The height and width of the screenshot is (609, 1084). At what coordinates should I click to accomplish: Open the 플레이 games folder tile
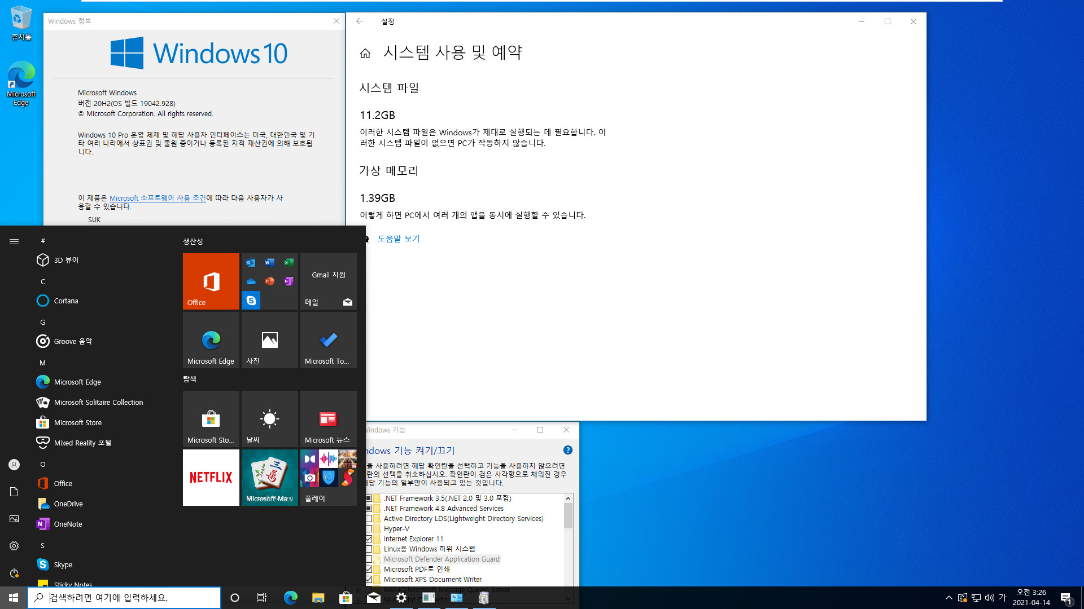(328, 477)
